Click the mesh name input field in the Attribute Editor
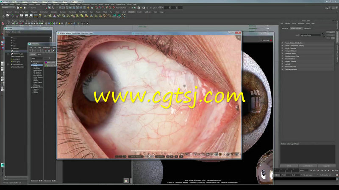The image size is (339, 190). pyautogui.click(x=310, y=35)
